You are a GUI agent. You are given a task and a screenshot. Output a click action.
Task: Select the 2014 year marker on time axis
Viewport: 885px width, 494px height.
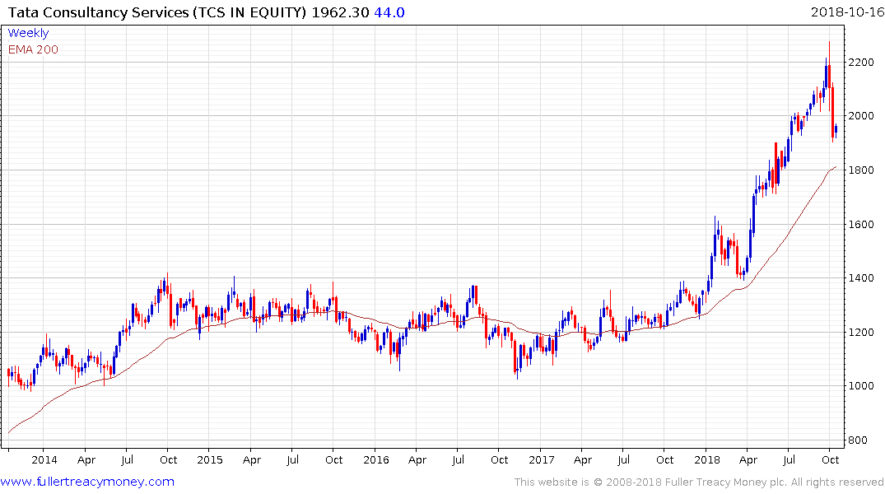pyautogui.click(x=44, y=459)
